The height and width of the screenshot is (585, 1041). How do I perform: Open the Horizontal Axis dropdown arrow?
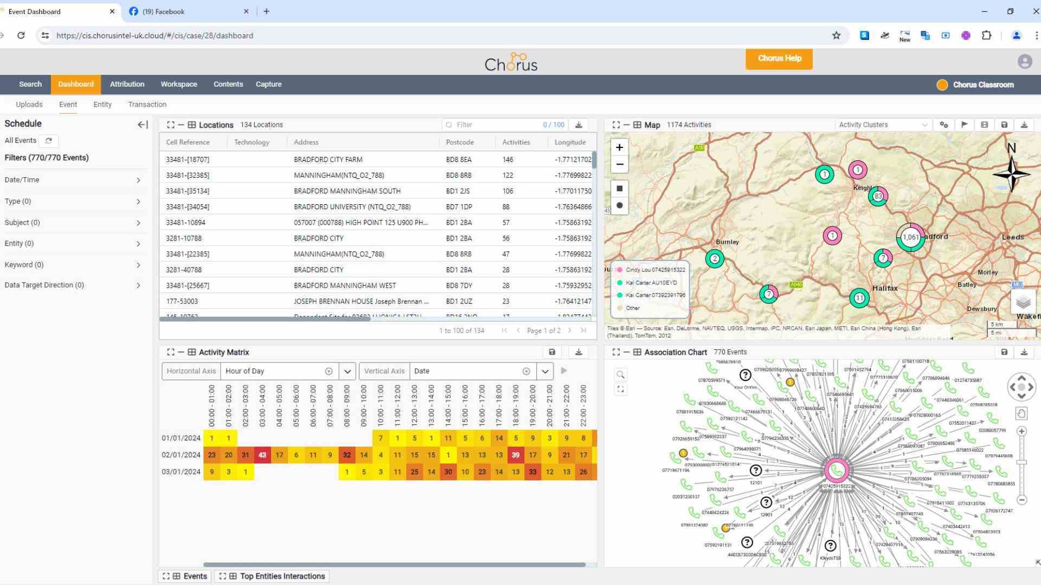348,372
